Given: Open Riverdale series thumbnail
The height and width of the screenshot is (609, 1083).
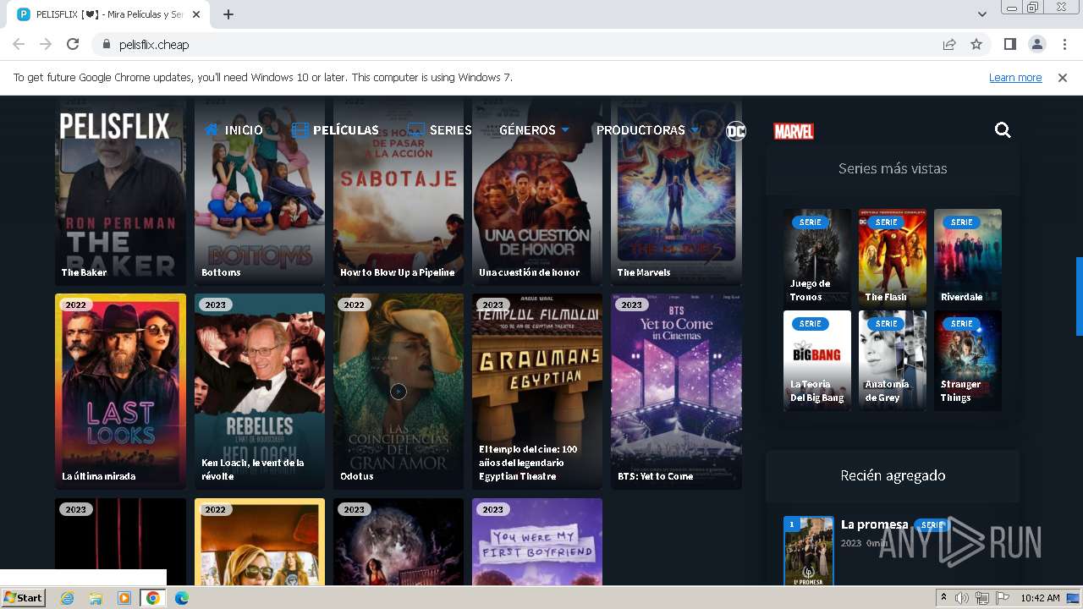Looking at the screenshot, I should (x=968, y=256).
